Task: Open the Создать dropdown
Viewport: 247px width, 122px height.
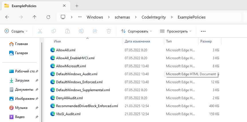Action: pyautogui.click(x=16, y=31)
